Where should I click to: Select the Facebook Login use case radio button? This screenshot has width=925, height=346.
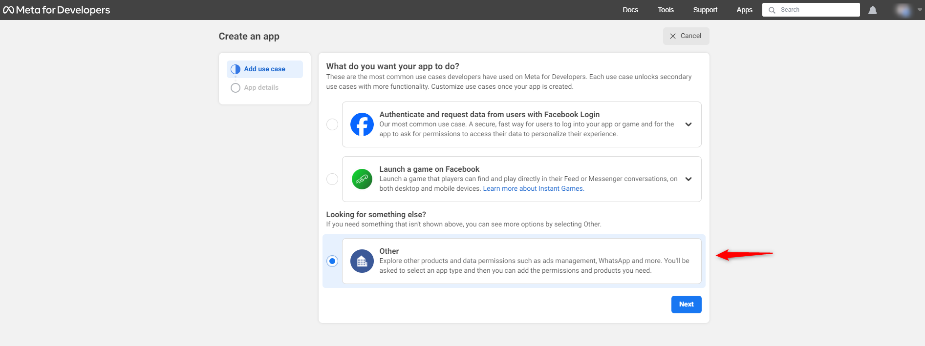click(332, 124)
